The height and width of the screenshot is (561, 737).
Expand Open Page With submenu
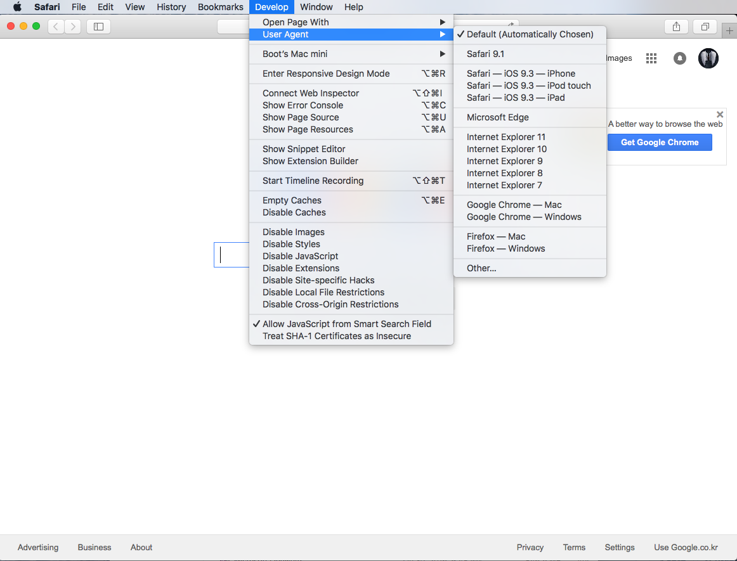coord(351,22)
